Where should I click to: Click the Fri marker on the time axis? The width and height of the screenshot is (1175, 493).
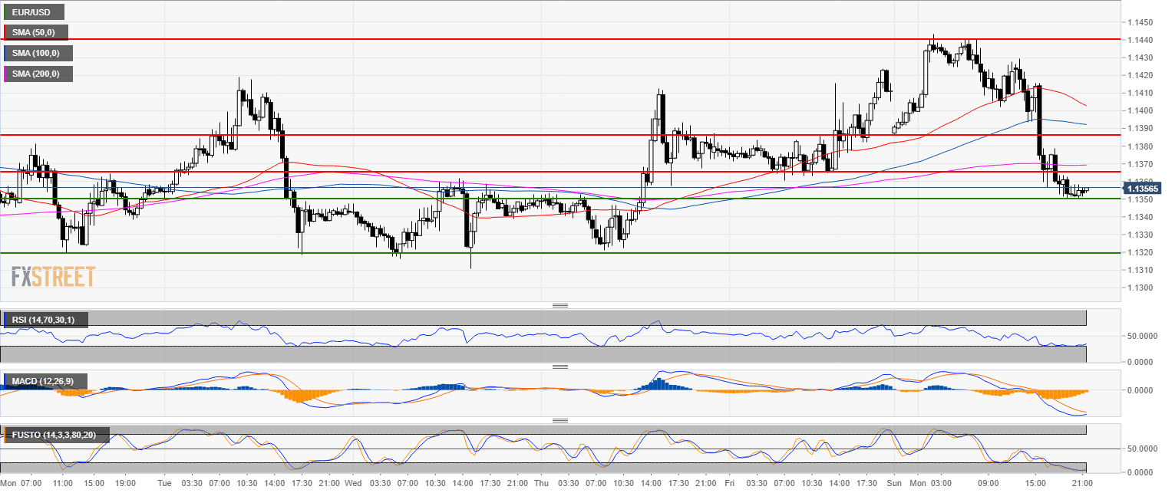coord(728,484)
